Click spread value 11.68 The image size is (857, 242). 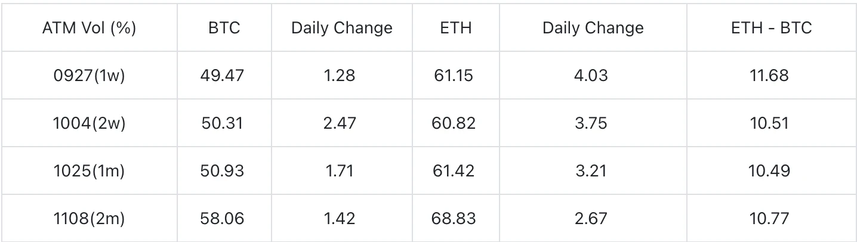coord(769,76)
